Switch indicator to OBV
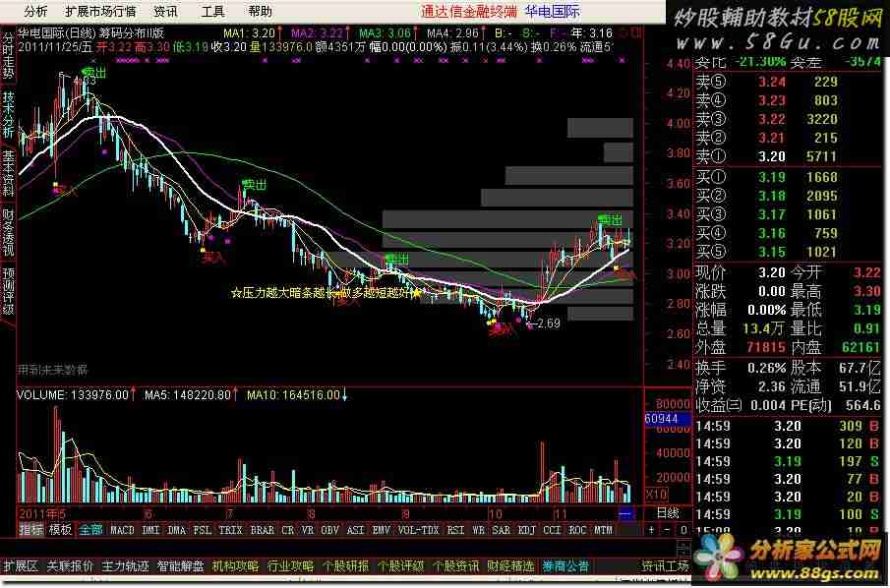Screen dimensions: 890x588 pos(329,530)
